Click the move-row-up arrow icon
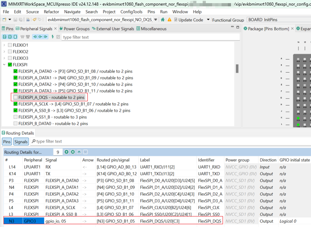The width and height of the screenshot is (311, 227). point(79,152)
